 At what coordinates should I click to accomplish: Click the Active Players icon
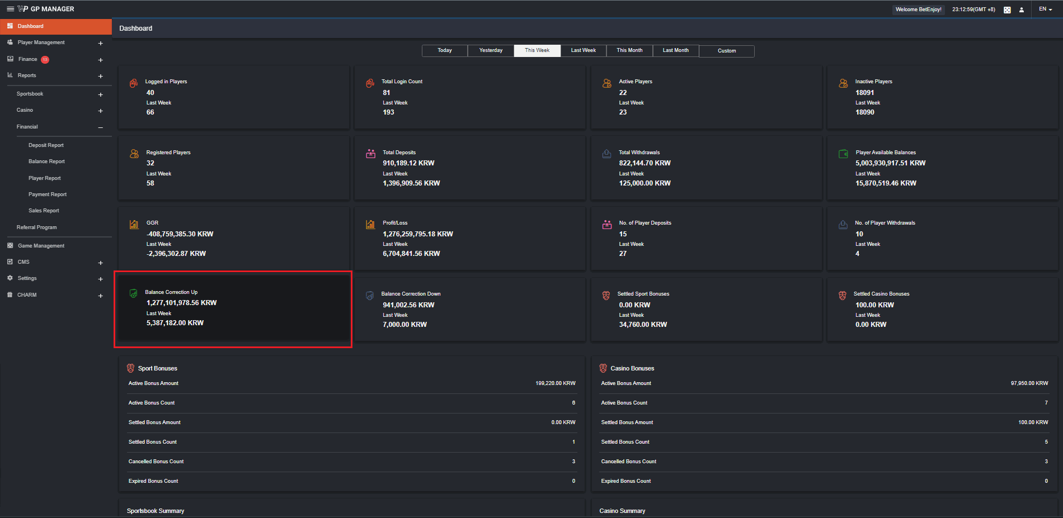click(x=606, y=83)
